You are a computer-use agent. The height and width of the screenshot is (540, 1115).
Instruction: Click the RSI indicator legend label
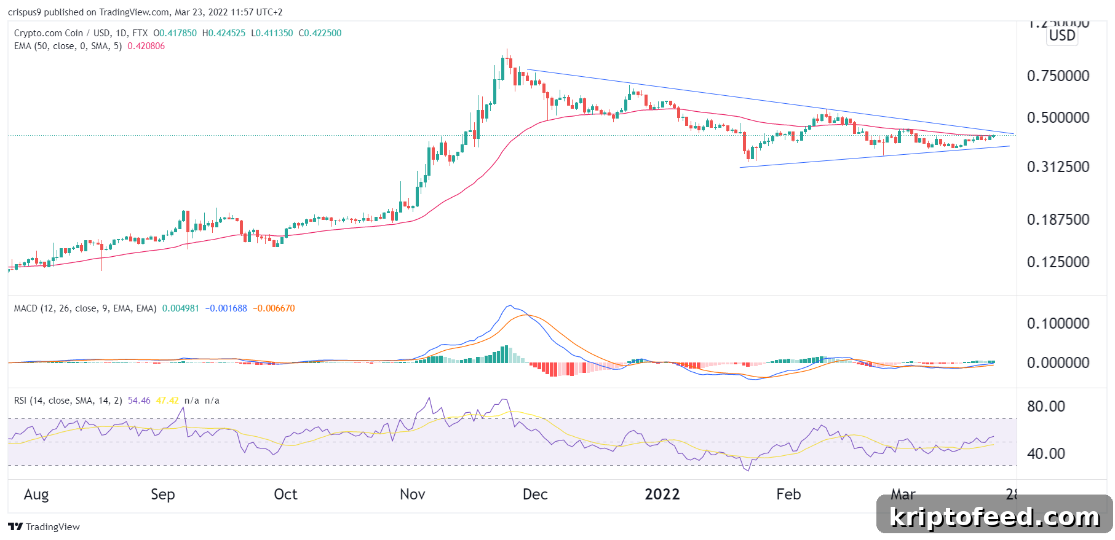pyautogui.click(x=68, y=401)
